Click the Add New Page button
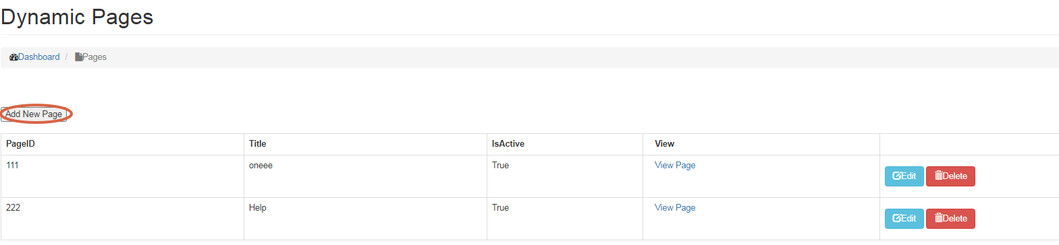Image resolution: width=1059 pixels, height=245 pixels. 34,114
